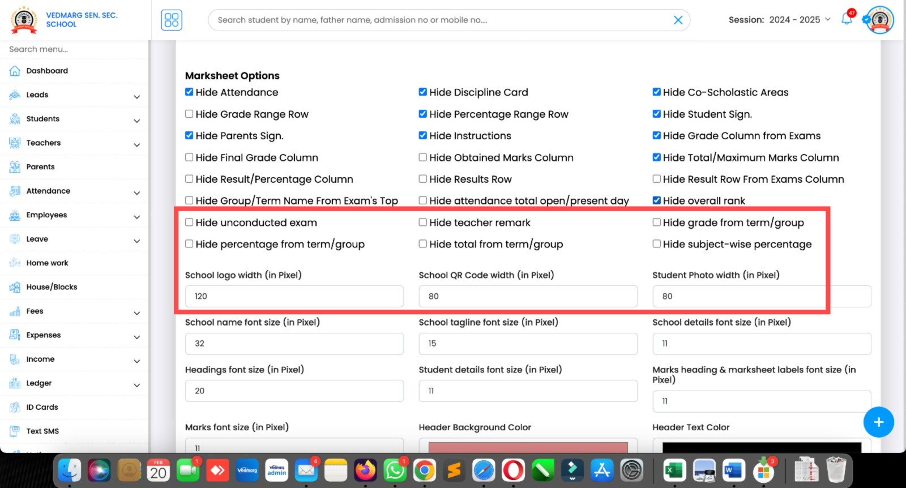The image size is (906, 488).
Task: Click the Home work sidebar icon
Action: pos(15,263)
